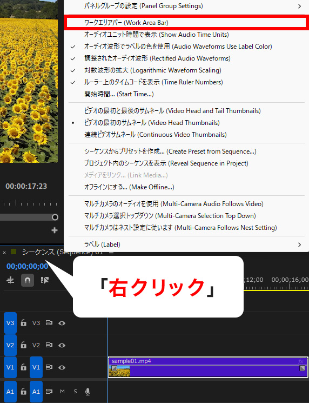
Task: Toggle Sync Lock icon on track A1
Action: [x=49, y=392]
